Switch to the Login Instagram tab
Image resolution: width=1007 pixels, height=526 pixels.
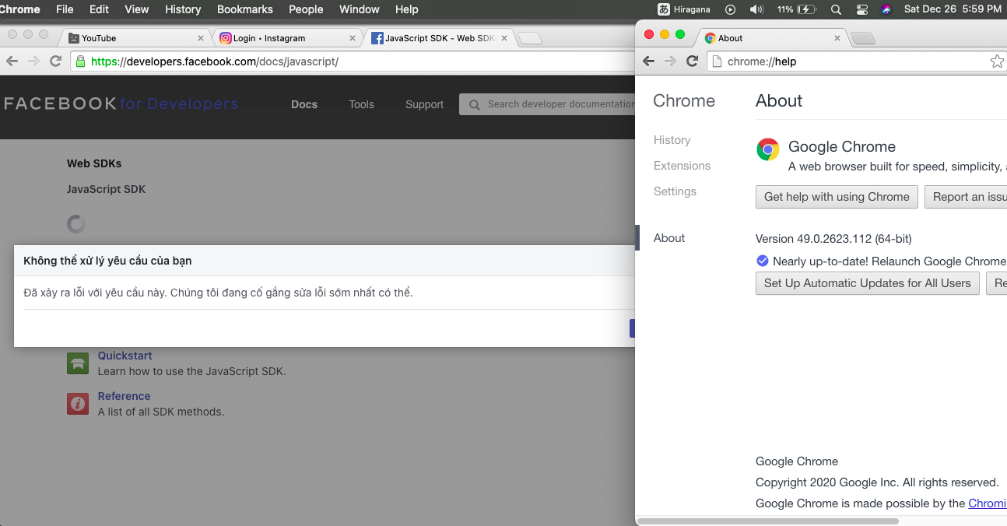tap(286, 38)
